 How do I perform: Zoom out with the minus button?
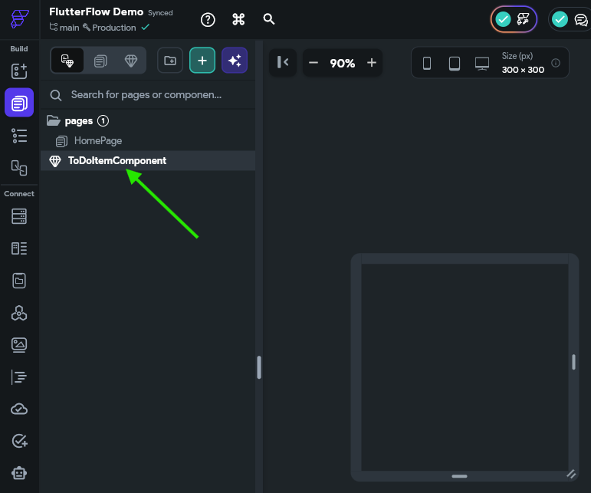(x=314, y=63)
